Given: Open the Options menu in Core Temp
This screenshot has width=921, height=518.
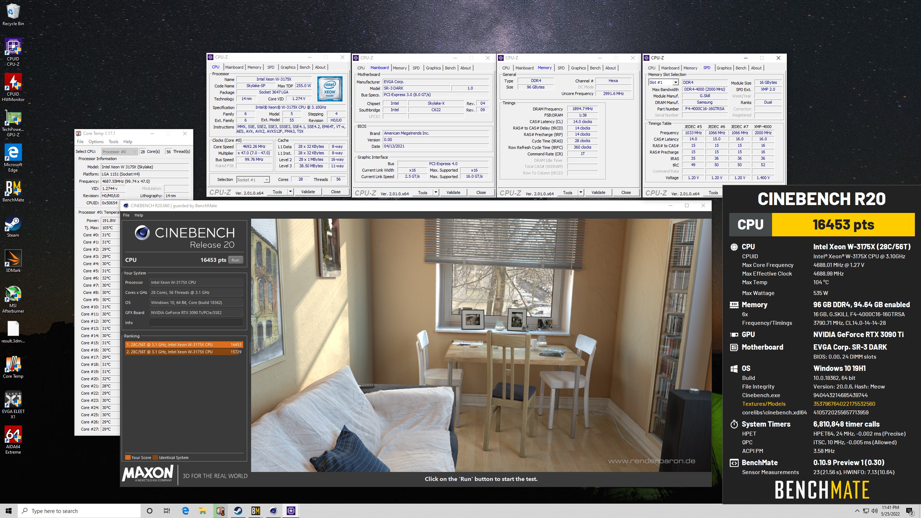Looking at the screenshot, I should click(96, 142).
